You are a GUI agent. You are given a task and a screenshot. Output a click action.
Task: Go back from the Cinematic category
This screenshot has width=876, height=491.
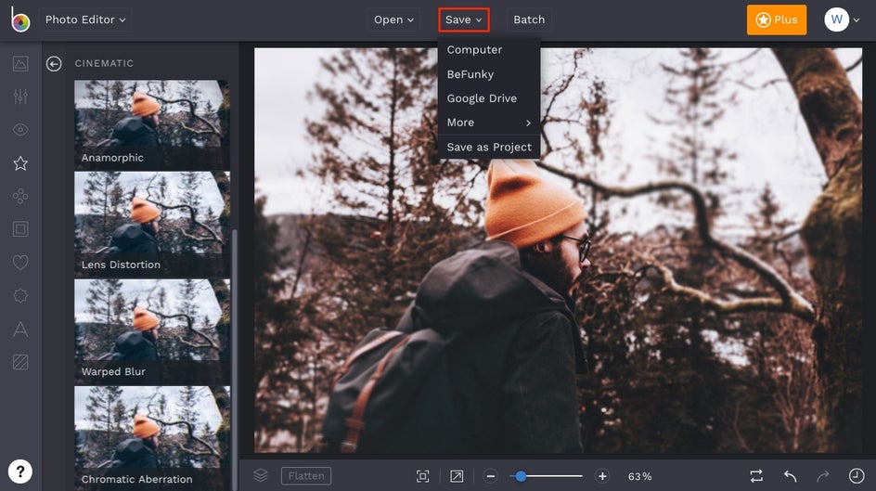(x=54, y=64)
